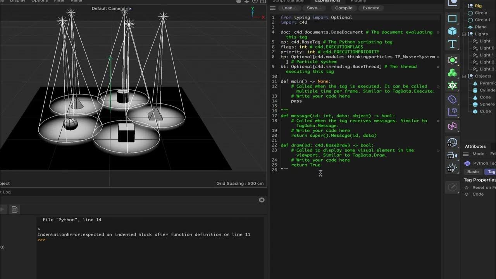Open the viewport Display menu
Image resolution: width=496 pixels, height=279 pixels.
tap(17, 1)
